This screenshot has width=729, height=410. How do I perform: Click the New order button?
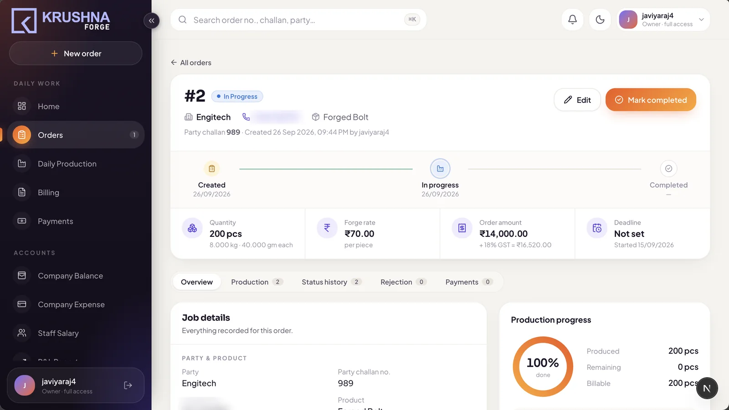click(76, 53)
